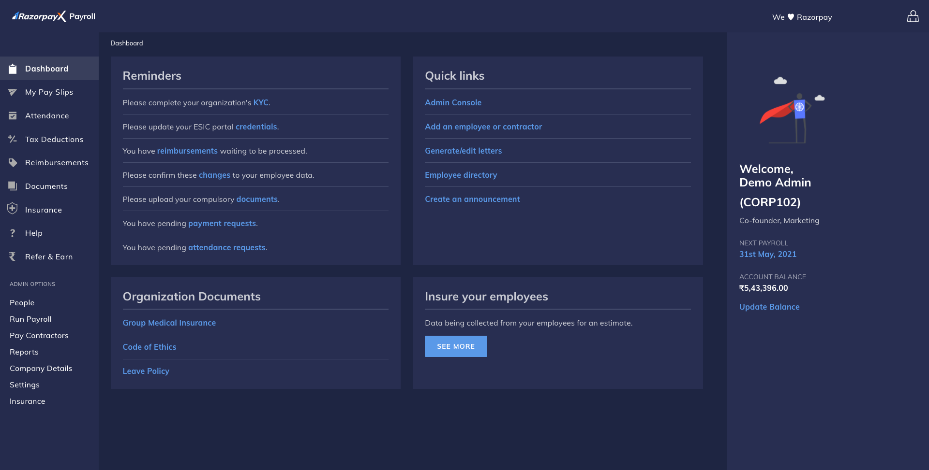This screenshot has height=470, width=929.
Task: View the Leave Policy document
Action: click(146, 370)
